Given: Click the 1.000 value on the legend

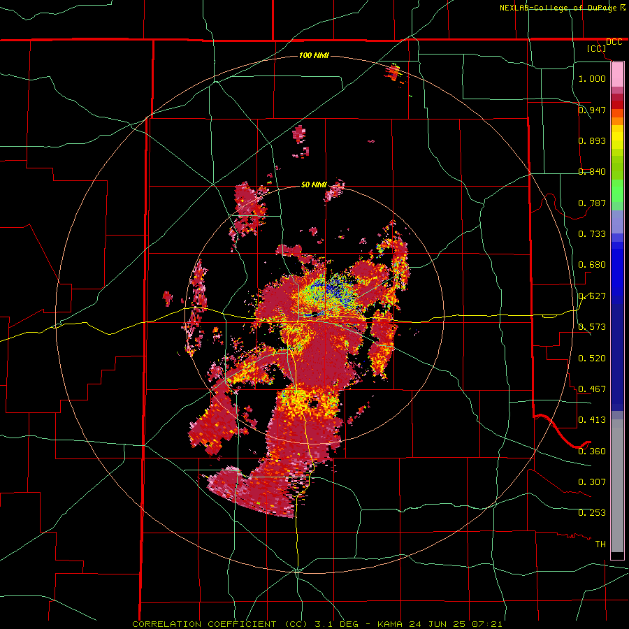Looking at the screenshot, I should pyautogui.click(x=592, y=78).
